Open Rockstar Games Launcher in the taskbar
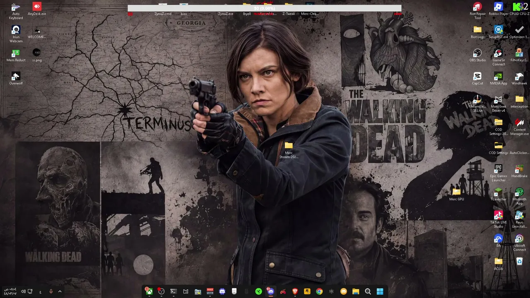Screen dimensions: 530x298 pos(307,291)
